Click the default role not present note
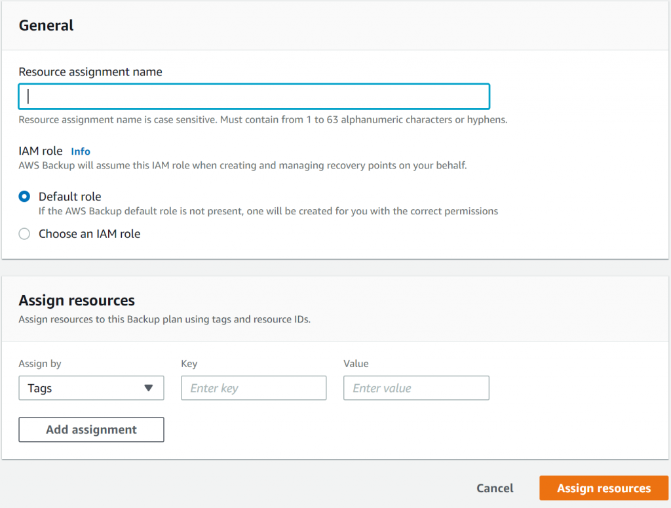This screenshot has width=671, height=508. coord(268,211)
